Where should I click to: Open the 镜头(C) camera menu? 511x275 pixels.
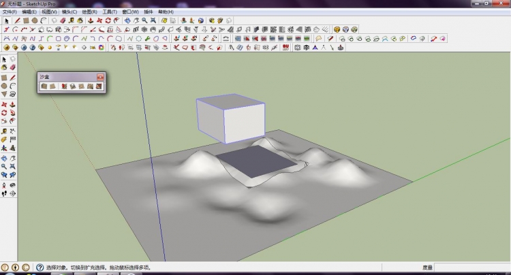[x=69, y=12]
